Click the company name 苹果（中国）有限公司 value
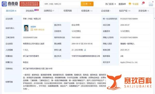The width and height of the screenshot is (155, 94). tap(32, 19)
